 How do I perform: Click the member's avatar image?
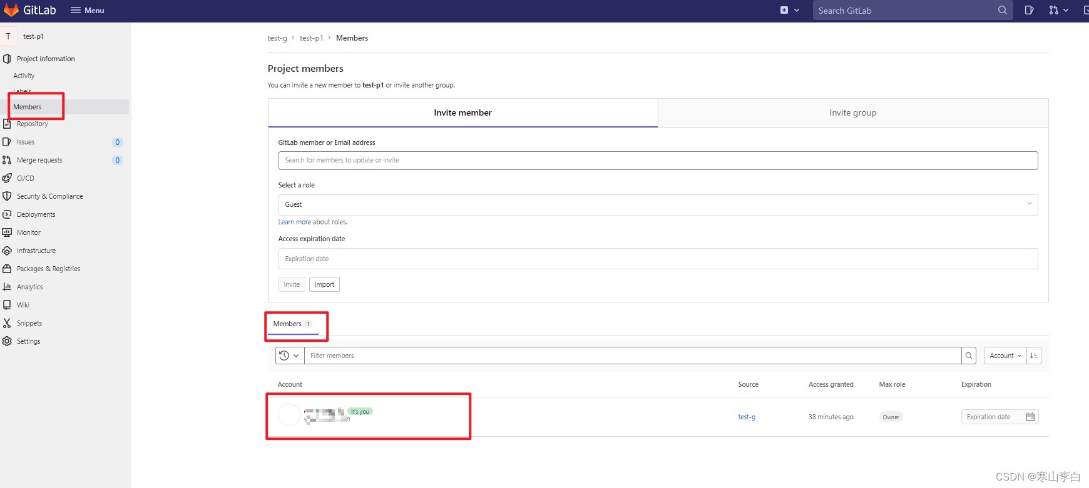tap(289, 415)
